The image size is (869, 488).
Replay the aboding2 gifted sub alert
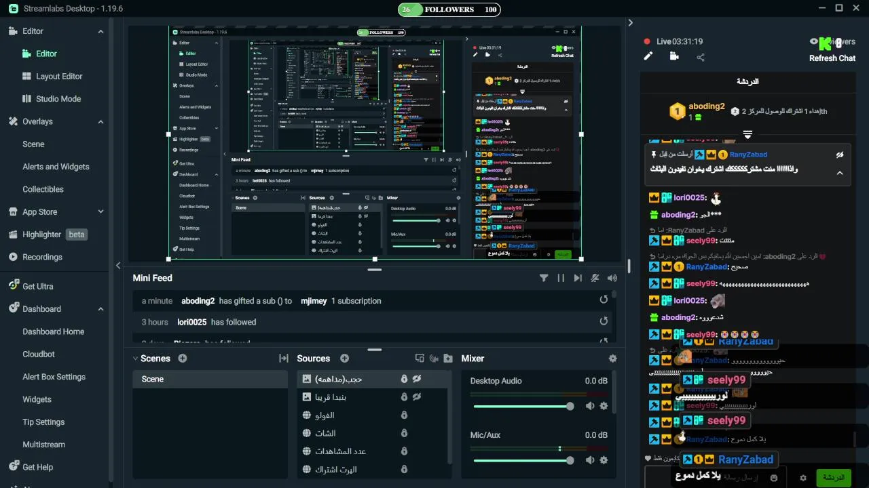604,300
